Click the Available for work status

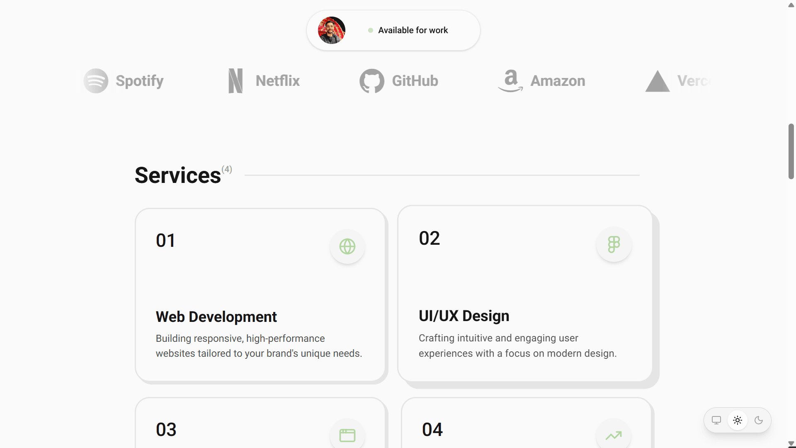408,30
